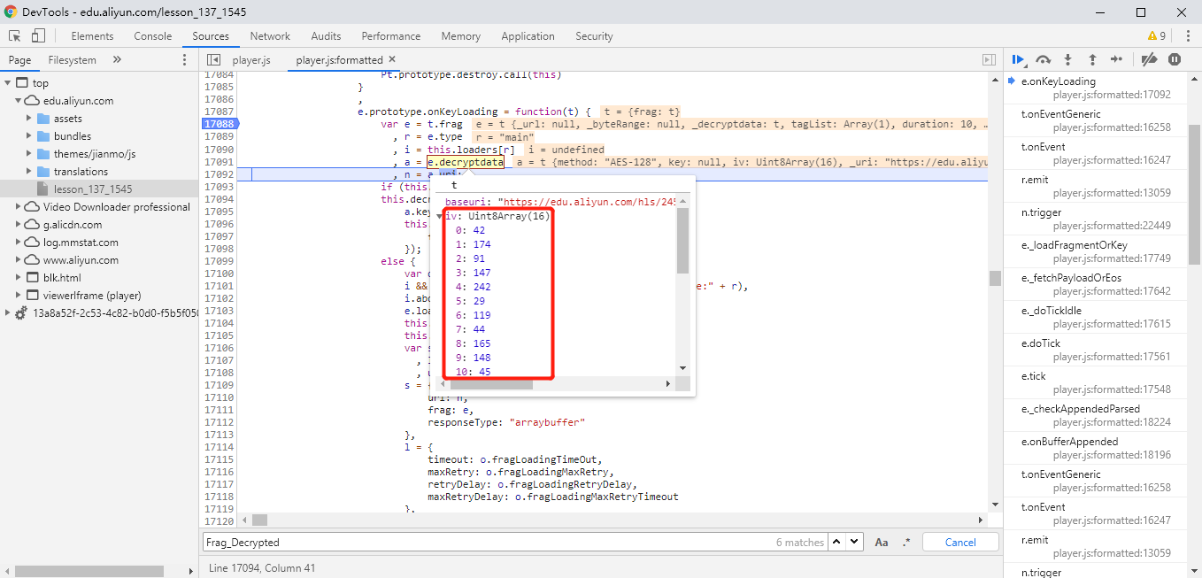Screen dimensions: 1202x578
Task: Select the inspect element icon
Action: (x=15, y=36)
